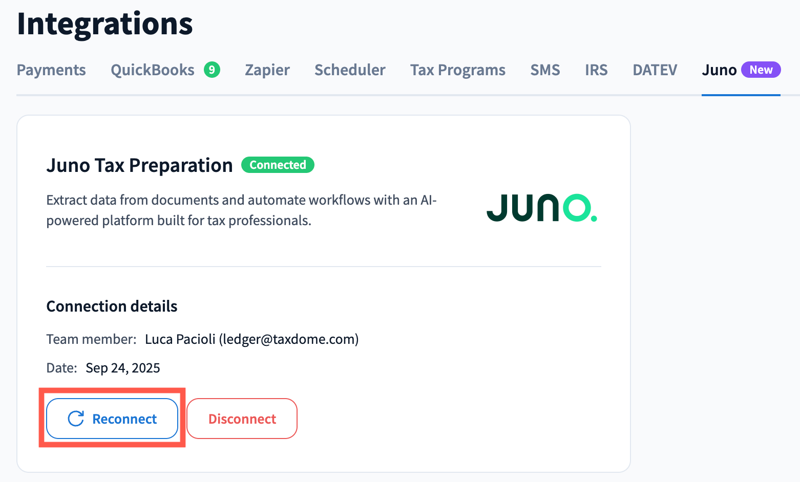
Task: Click the Integrations page heading
Action: [105, 24]
